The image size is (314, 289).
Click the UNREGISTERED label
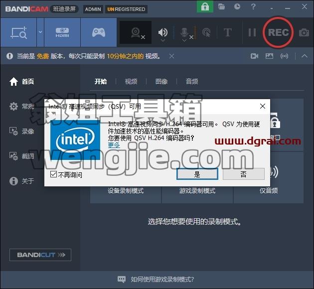[x=126, y=9]
